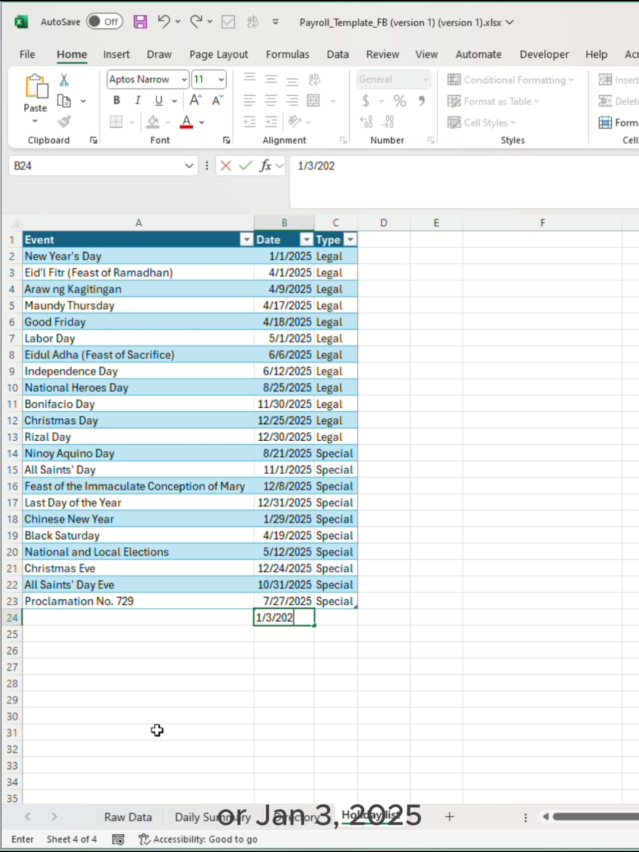
Task: Open Customize Quick Access Toolbar menu
Action: [276, 22]
